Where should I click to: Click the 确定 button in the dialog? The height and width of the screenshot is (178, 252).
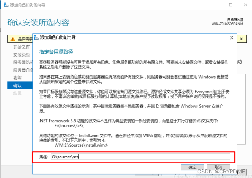192,167
